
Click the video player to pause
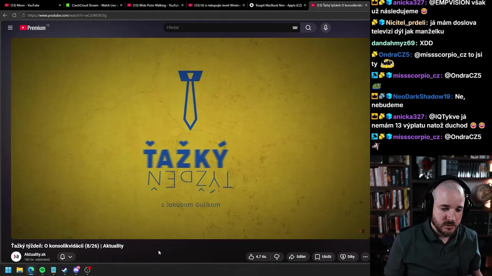pos(190,138)
